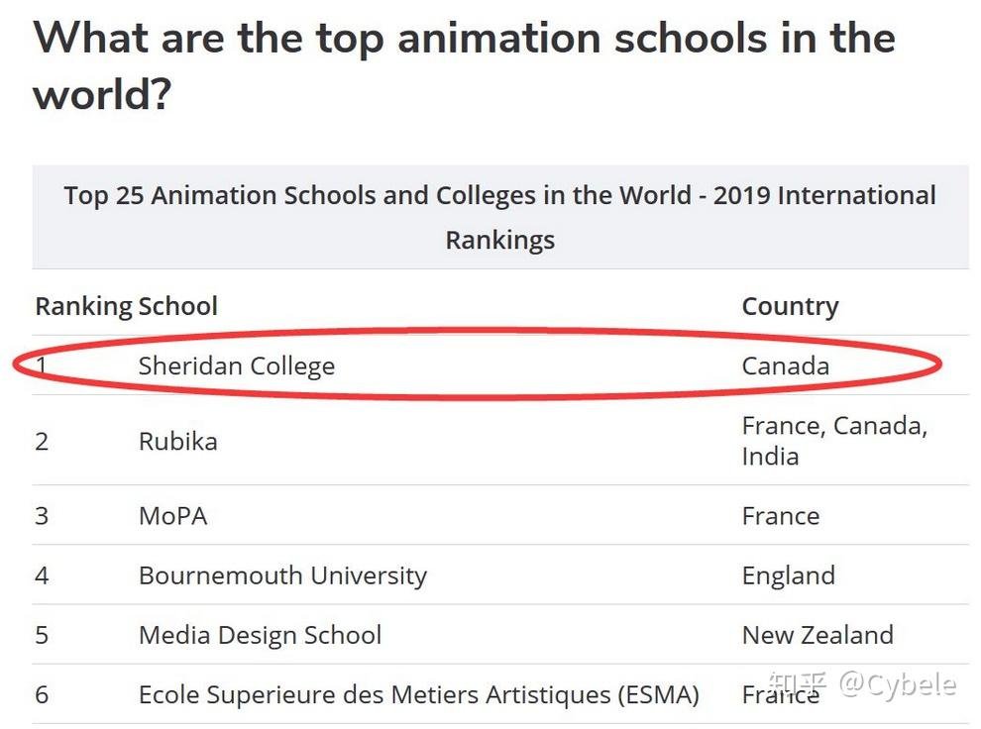This screenshot has width=981, height=729.
Task: Click the Country column header
Action: [790, 306]
